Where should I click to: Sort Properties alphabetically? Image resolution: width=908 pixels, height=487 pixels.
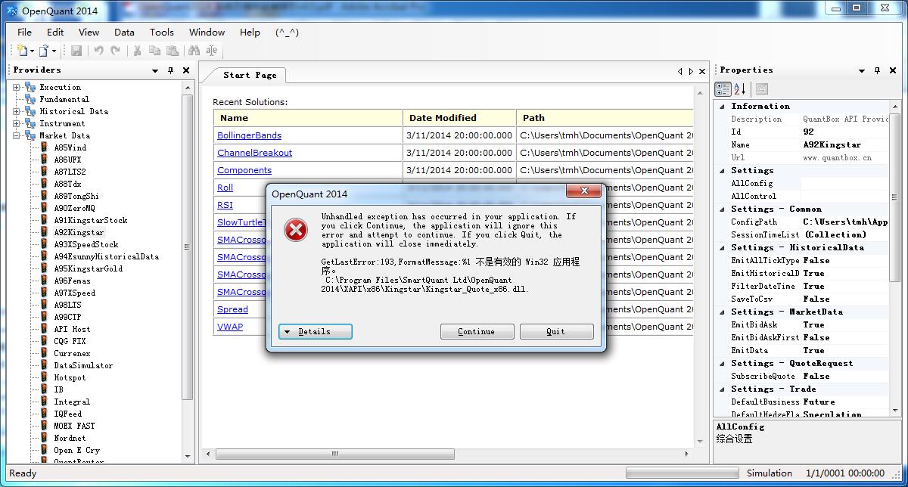click(740, 88)
